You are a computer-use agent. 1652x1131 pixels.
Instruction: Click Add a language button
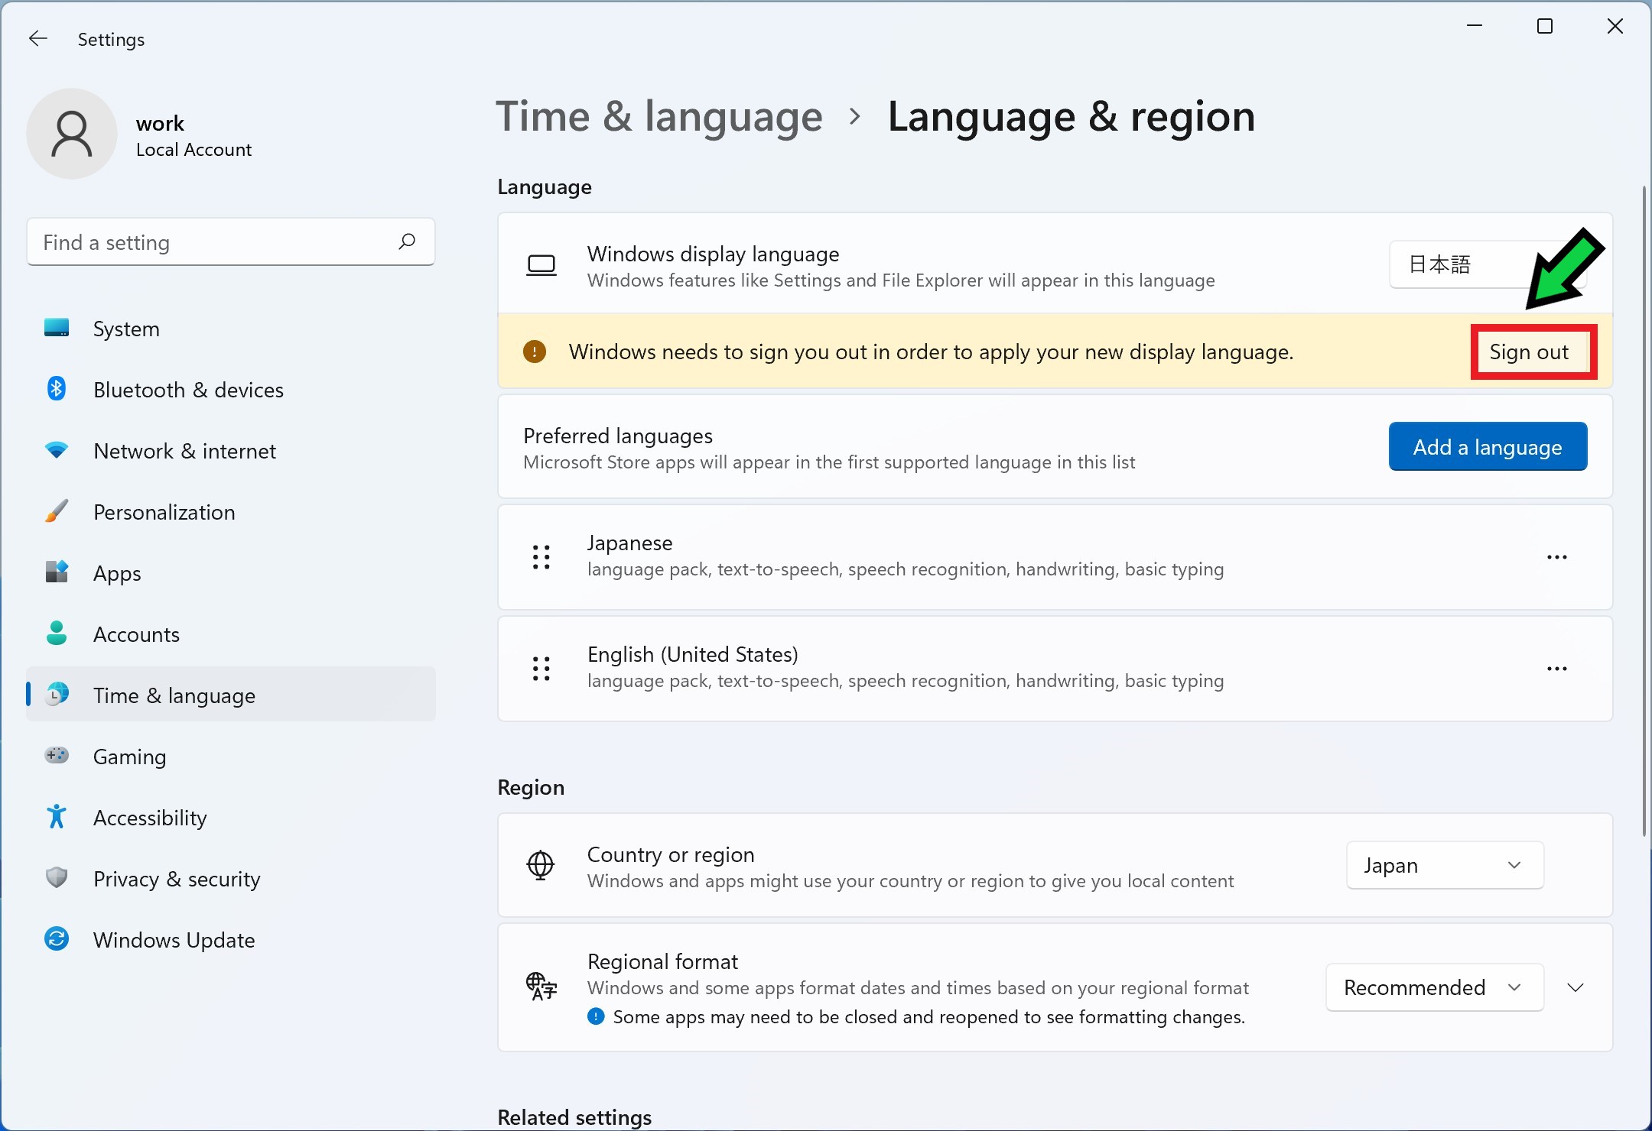pyautogui.click(x=1488, y=446)
